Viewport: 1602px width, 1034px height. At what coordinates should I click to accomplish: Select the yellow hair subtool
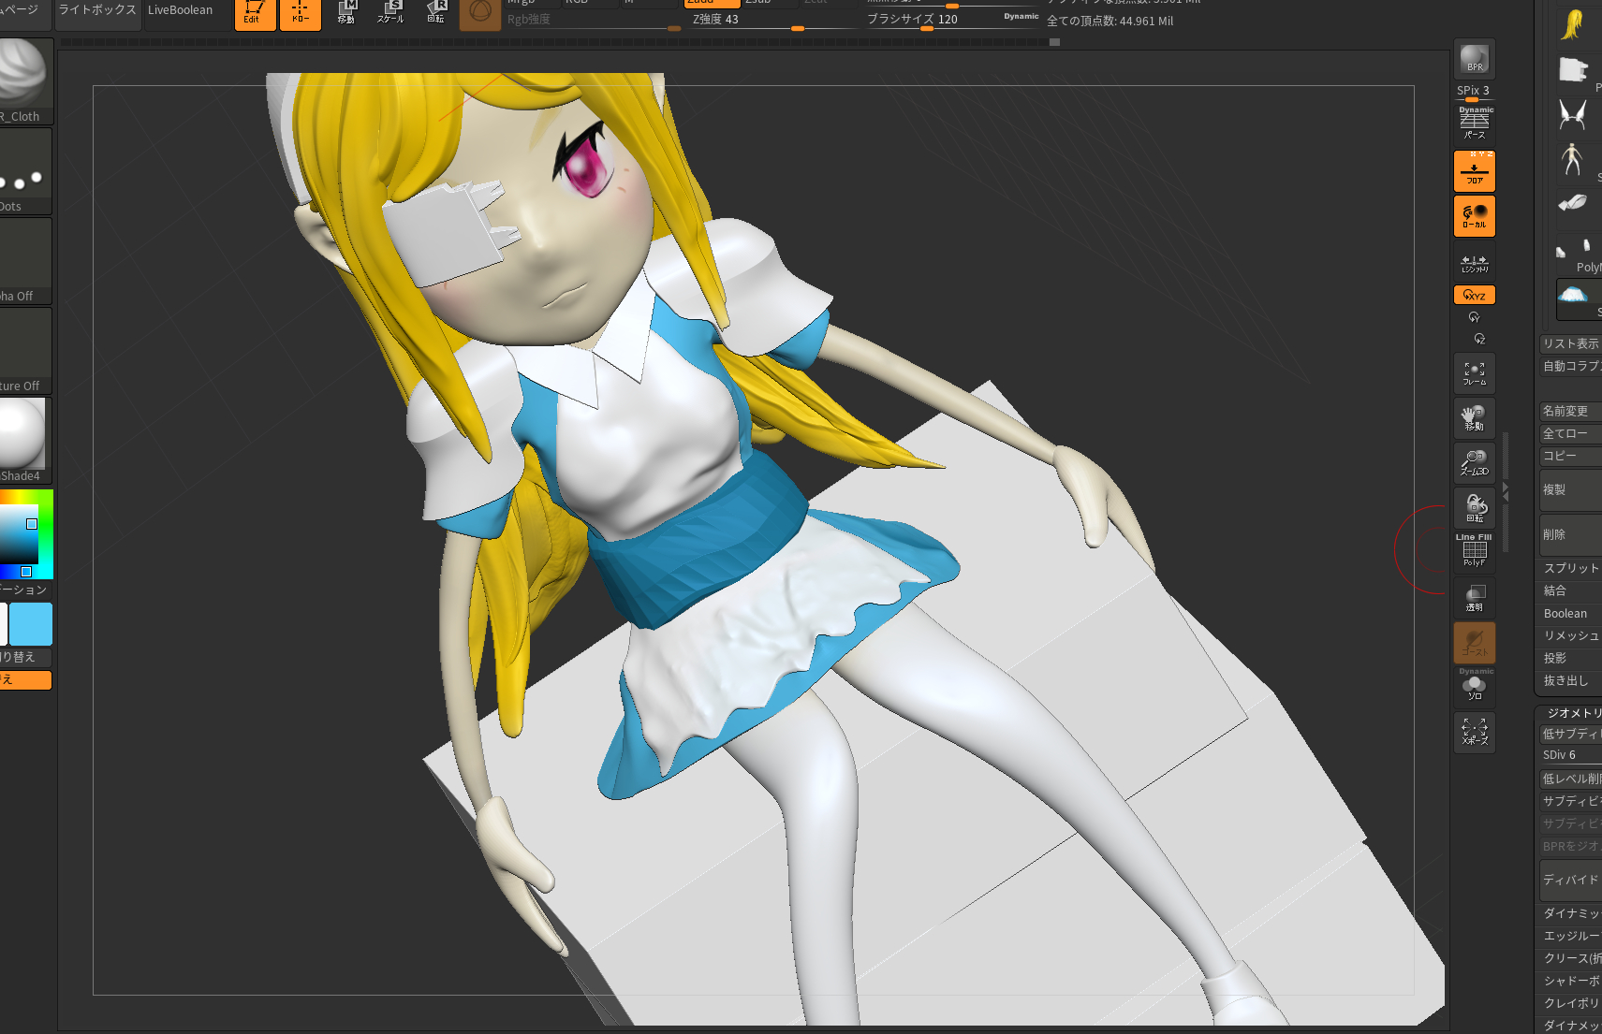coord(1573,23)
